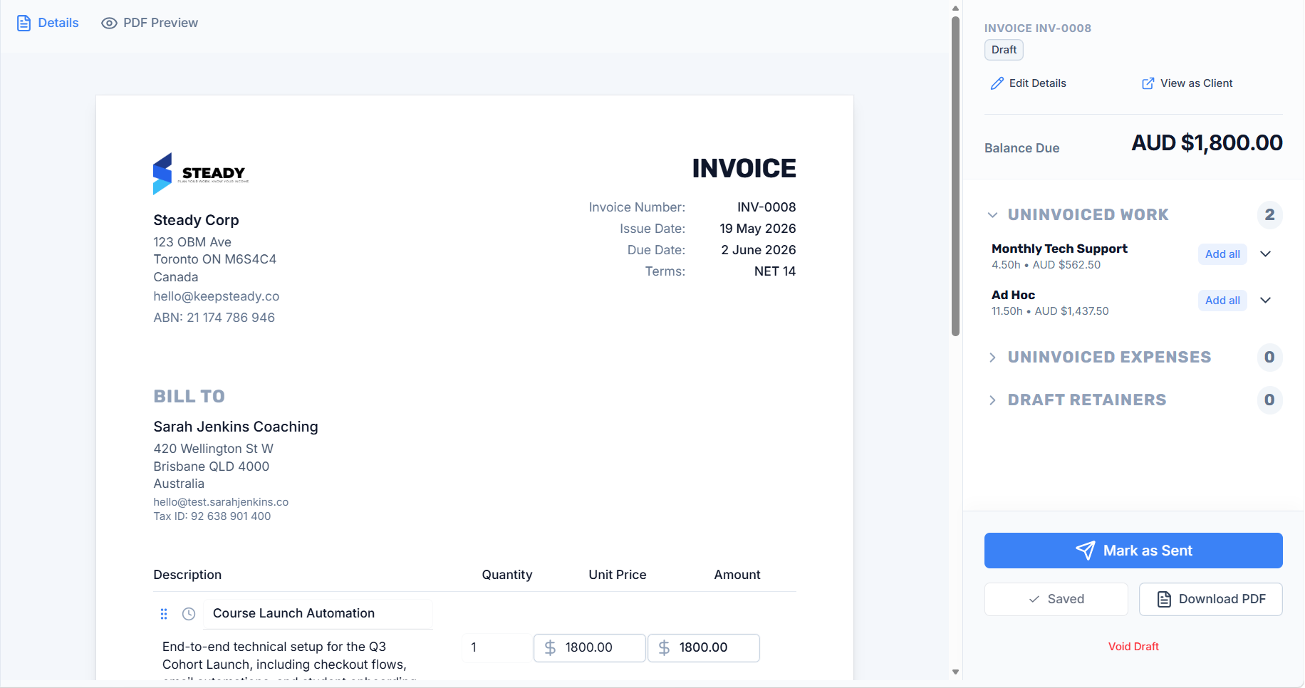Click the invoice number INV-0008 value
The width and height of the screenshot is (1305, 688).
coord(766,207)
